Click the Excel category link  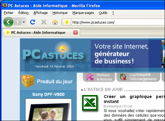(128, 106)
